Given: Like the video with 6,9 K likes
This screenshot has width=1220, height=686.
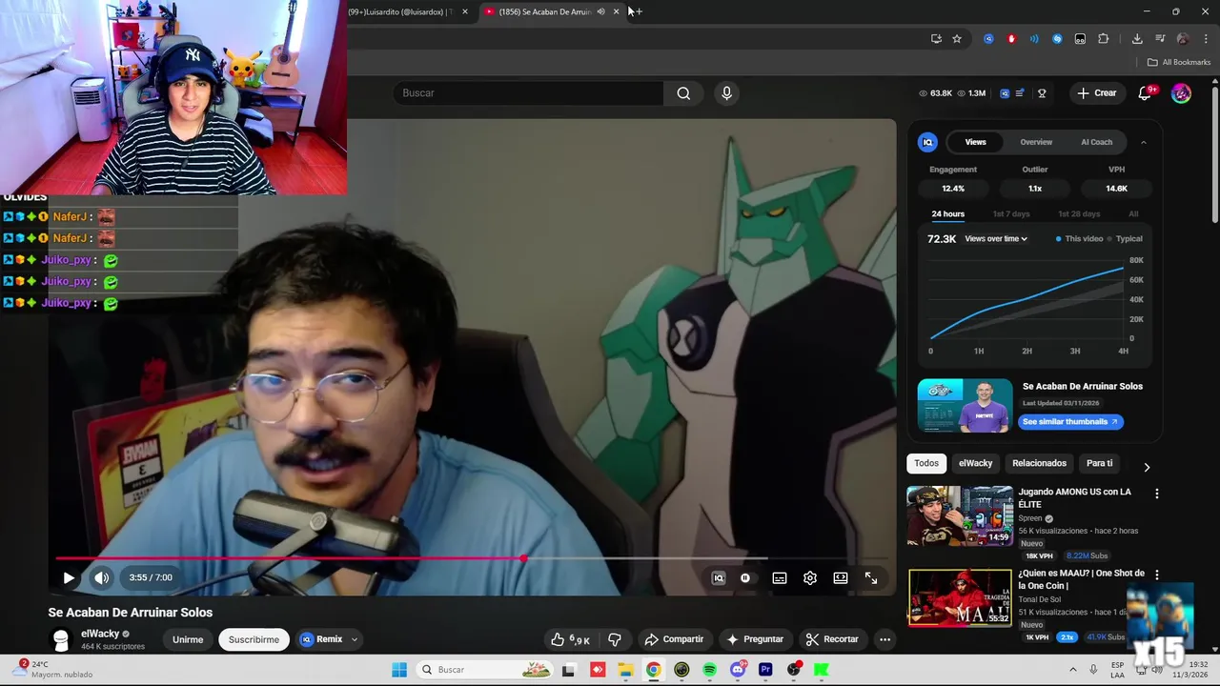Looking at the screenshot, I should [x=570, y=639].
